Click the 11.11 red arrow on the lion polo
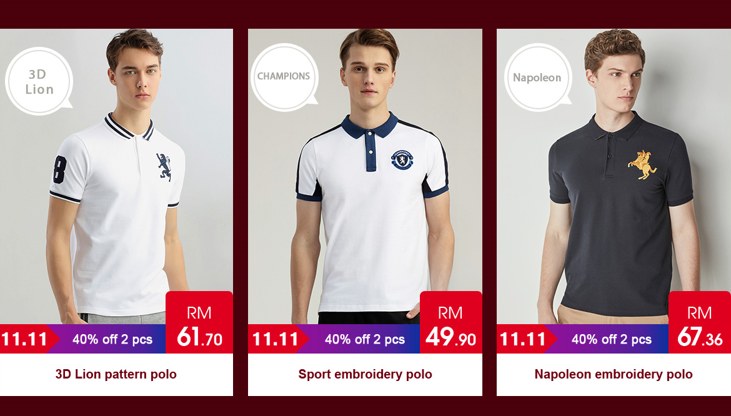This screenshot has height=416, width=731. coord(29,339)
